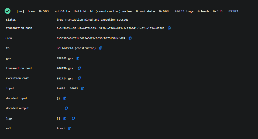This screenshot has height=139, width=258.
Task: Click the 'transaction cost' label
Action: point(19,68)
